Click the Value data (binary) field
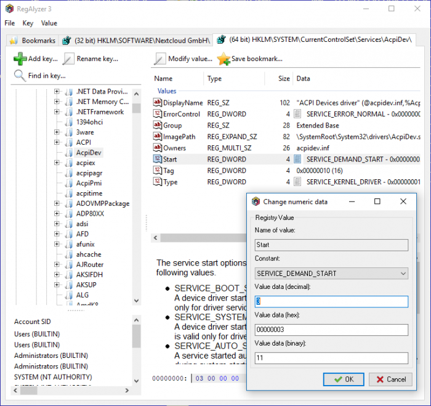The image size is (431, 406). 331,358
